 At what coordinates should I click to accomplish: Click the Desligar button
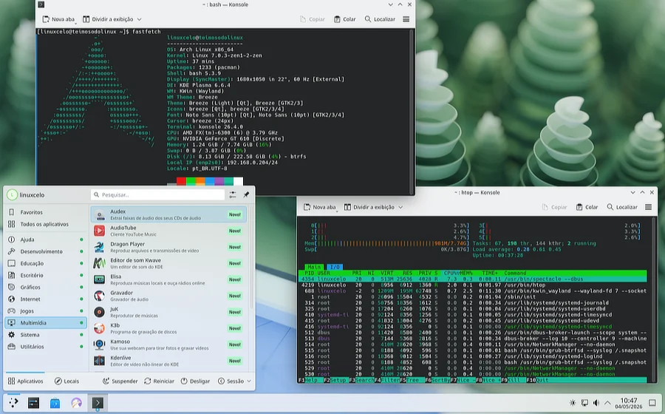195,381
